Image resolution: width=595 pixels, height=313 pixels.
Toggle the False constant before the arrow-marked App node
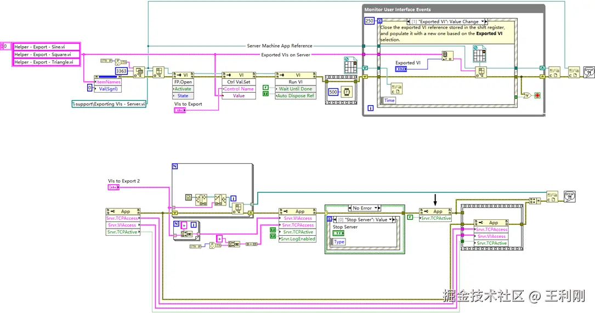coord(410,218)
